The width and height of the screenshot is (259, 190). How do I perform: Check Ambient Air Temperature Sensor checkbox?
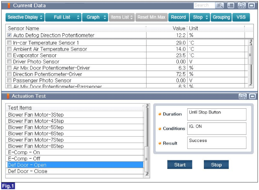(x=9, y=49)
